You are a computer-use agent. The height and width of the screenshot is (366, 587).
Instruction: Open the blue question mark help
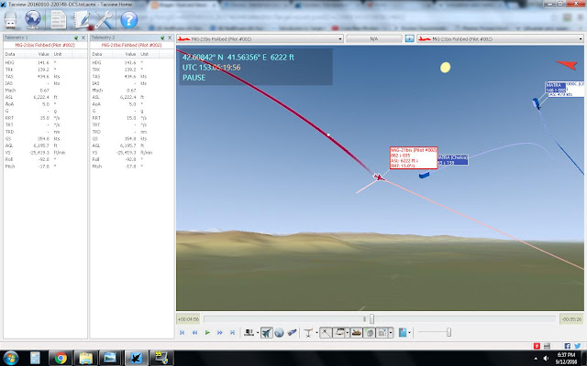click(x=128, y=19)
